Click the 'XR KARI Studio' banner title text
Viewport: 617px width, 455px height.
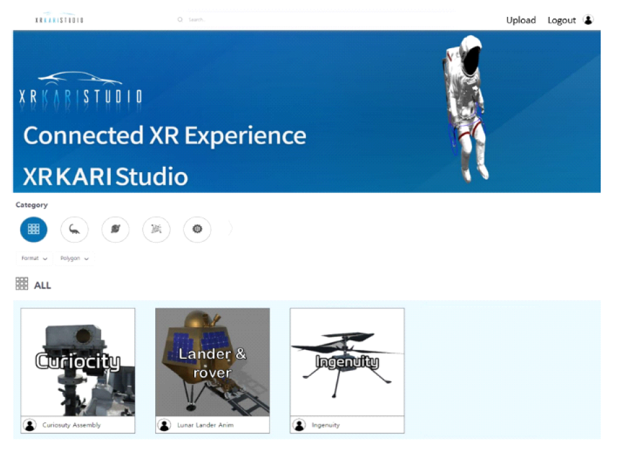106,176
